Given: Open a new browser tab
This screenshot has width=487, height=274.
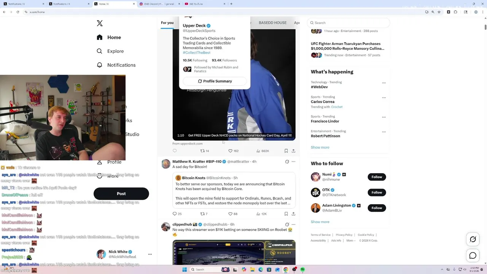Looking at the screenshot, I should click(x=231, y=4).
